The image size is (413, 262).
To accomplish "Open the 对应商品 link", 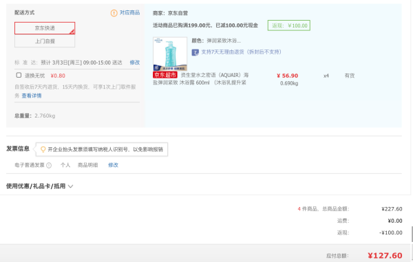I will [x=129, y=12].
